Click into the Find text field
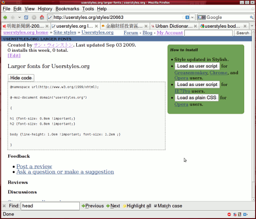Screen dimensions: 256x219 (x=50, y=206)
